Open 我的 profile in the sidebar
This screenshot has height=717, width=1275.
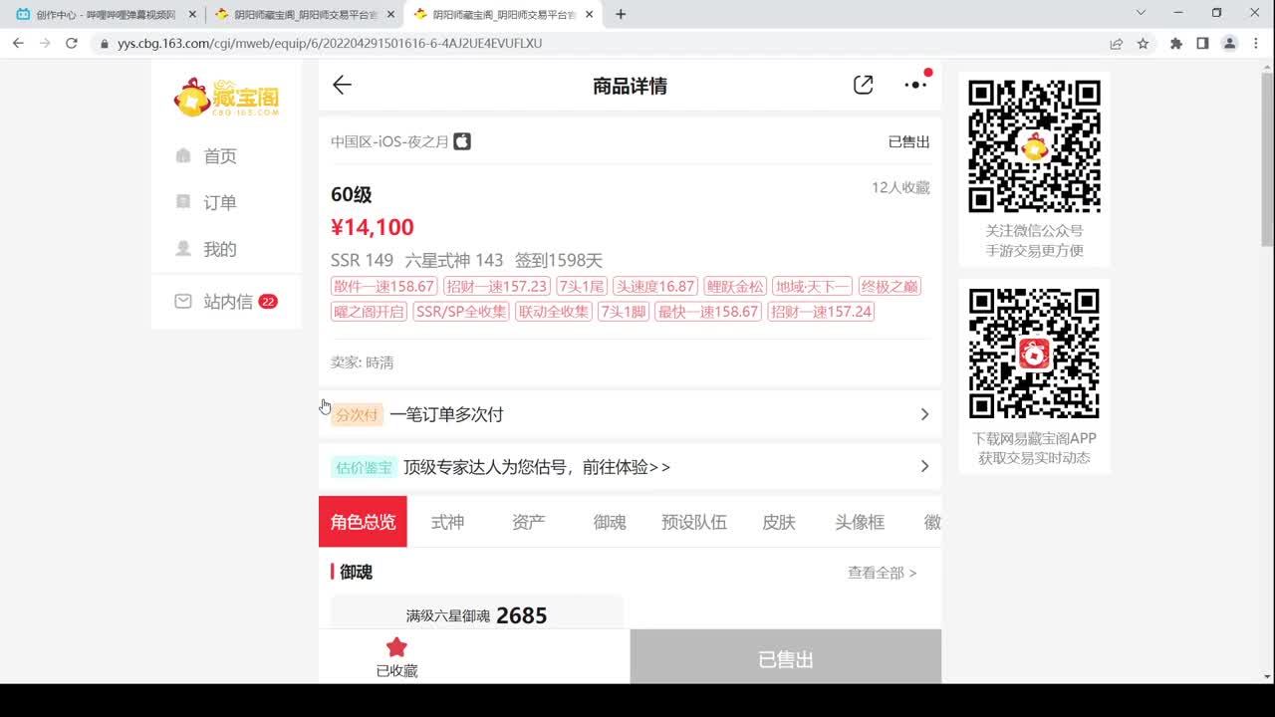[x=219, y=249]
